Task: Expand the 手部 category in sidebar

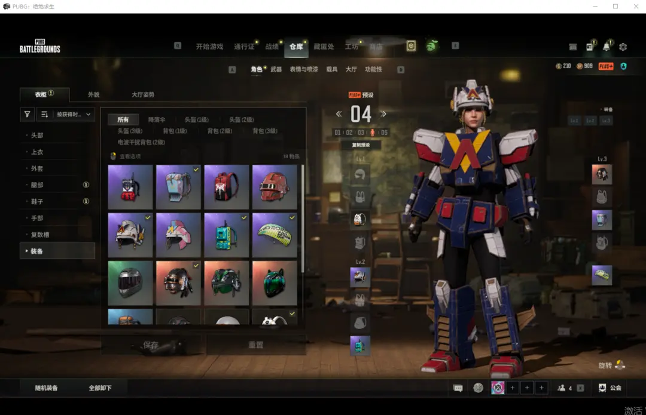Action: [57, 218]
